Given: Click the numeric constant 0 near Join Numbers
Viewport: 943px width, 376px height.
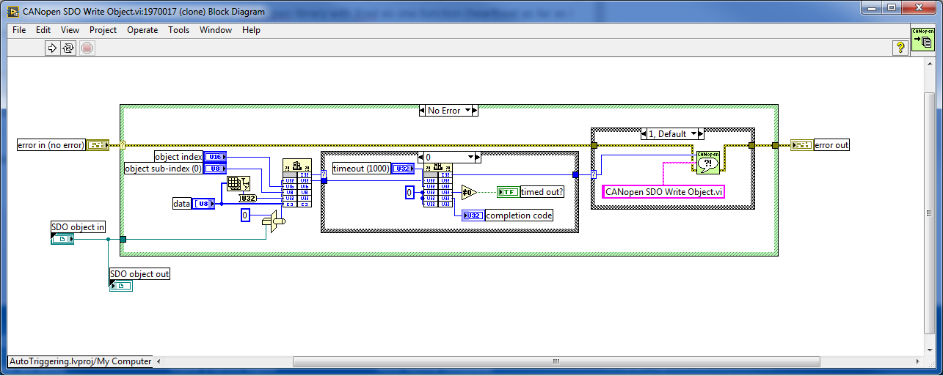Looking at the screenshot, I should pyautogui.click(x=246, y=215).
